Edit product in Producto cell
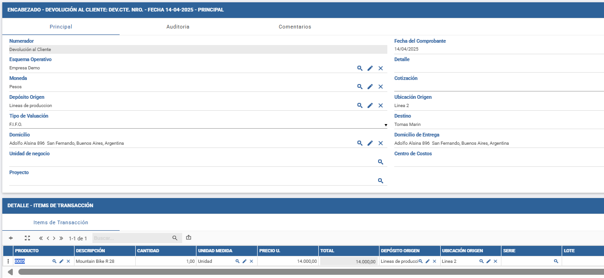The image size is (604, 278). [x=61, y=261]
